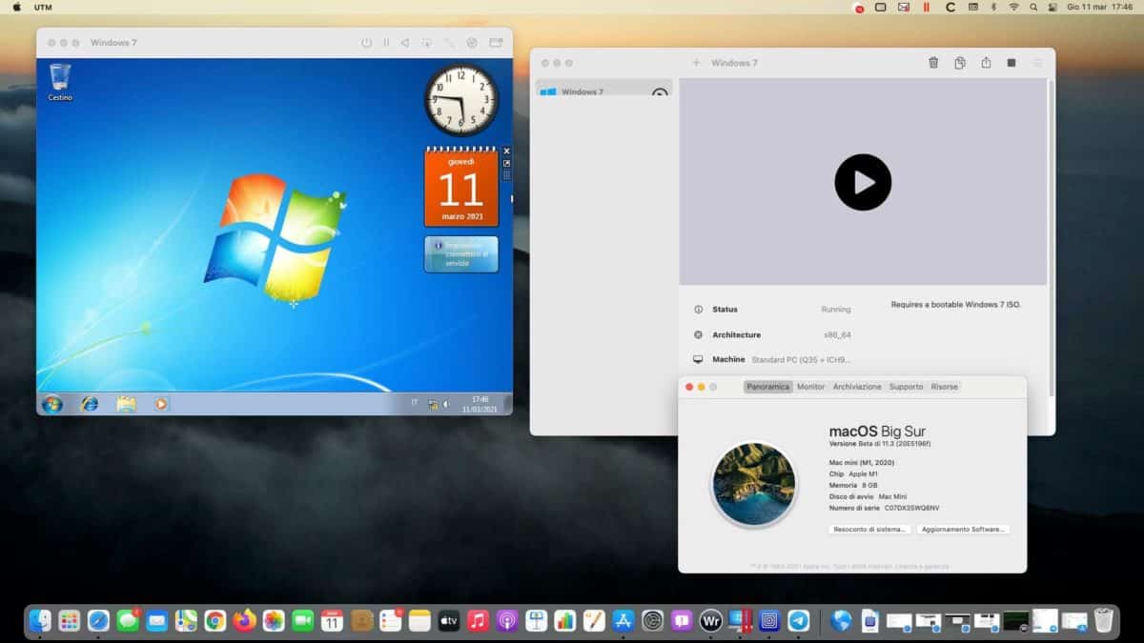Open App Store from the Dock

click(623, 621)
